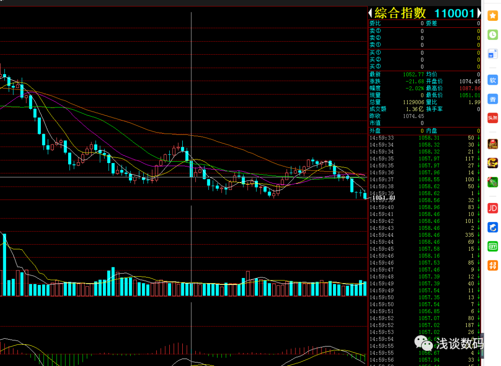Screen dimensions: 501x366
Task: Click tick price 1056.85
Action: pyautogui.click(x=429, y=311)
